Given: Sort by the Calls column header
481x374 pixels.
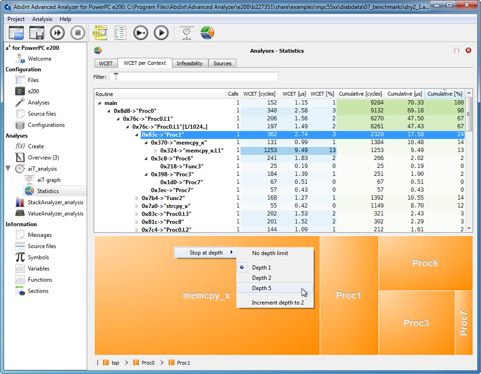Looking at the screenshot, I should click(x=233, y=94).
